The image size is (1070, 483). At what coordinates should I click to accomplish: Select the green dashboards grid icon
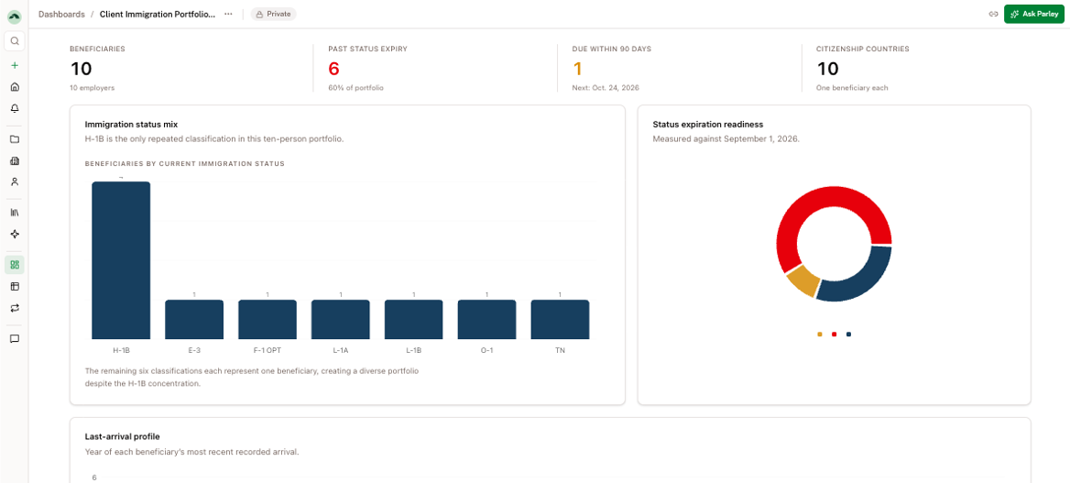click(x=15, y=265)
